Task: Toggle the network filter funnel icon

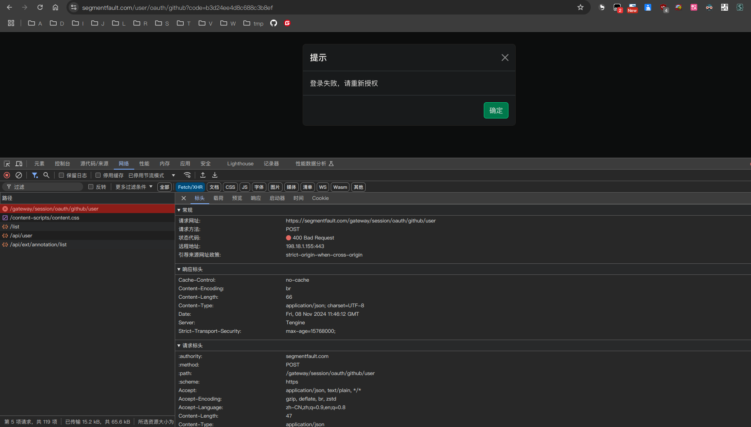Action: click(35, 175)
